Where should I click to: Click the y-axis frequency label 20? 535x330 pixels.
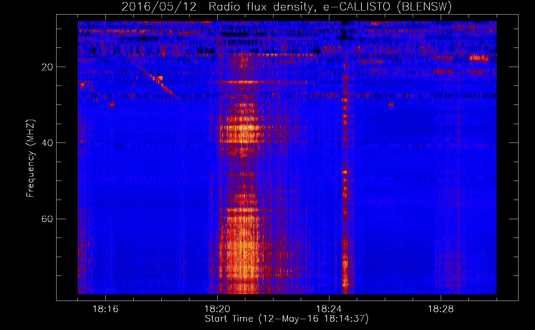(x=47, y=67)
